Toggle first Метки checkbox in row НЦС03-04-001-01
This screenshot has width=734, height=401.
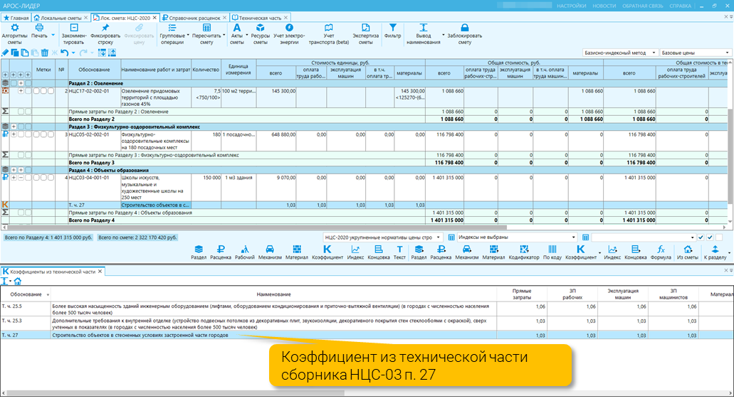point(36,178)
